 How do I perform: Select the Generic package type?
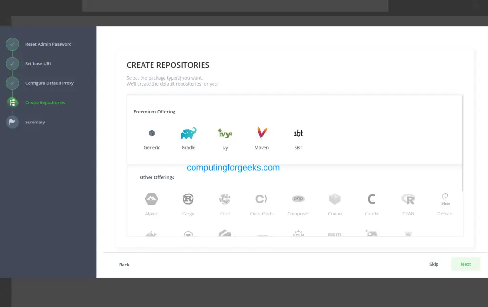[152, 139]
